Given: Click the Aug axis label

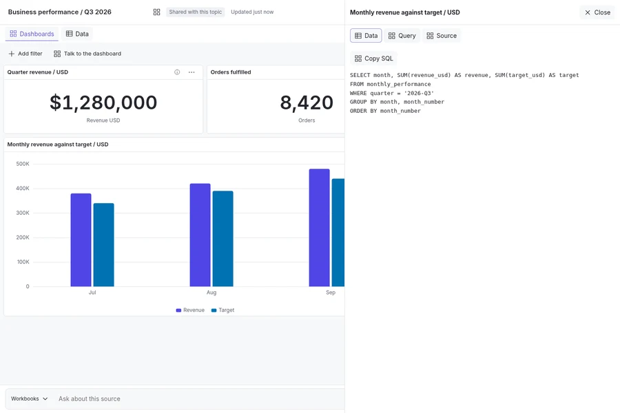Looking at the screenshot, I should (211, 293).
